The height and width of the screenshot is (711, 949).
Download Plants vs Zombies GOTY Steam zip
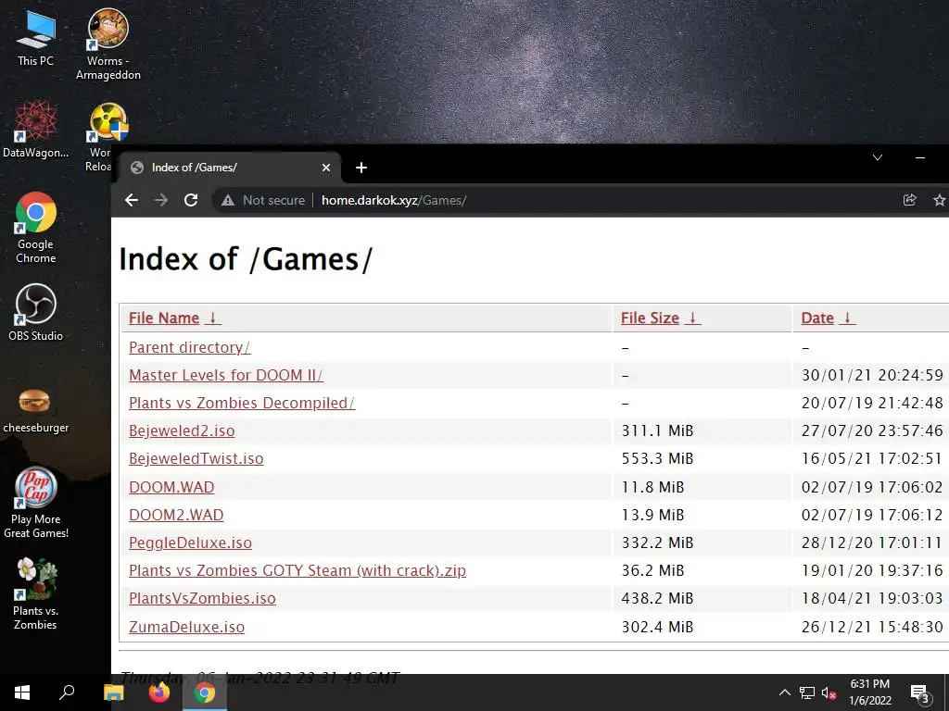pyautogui.click(x=297, y=570)
